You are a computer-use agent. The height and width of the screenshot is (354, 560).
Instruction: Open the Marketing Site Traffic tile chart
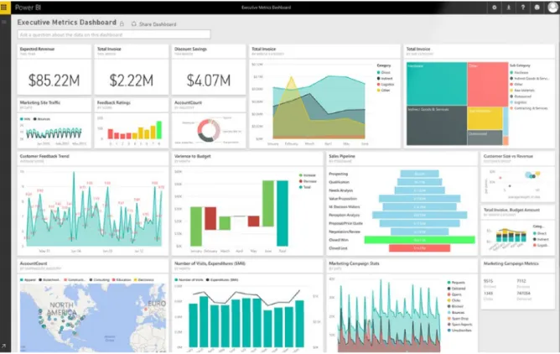(x=54, y=133)
